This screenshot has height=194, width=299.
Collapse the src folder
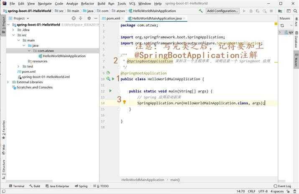click(13, 35)
